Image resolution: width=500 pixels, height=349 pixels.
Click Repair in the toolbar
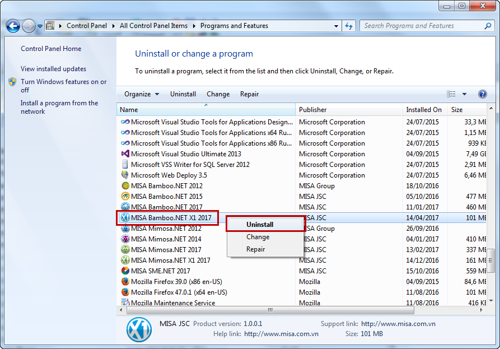click(x=249, y=94)
